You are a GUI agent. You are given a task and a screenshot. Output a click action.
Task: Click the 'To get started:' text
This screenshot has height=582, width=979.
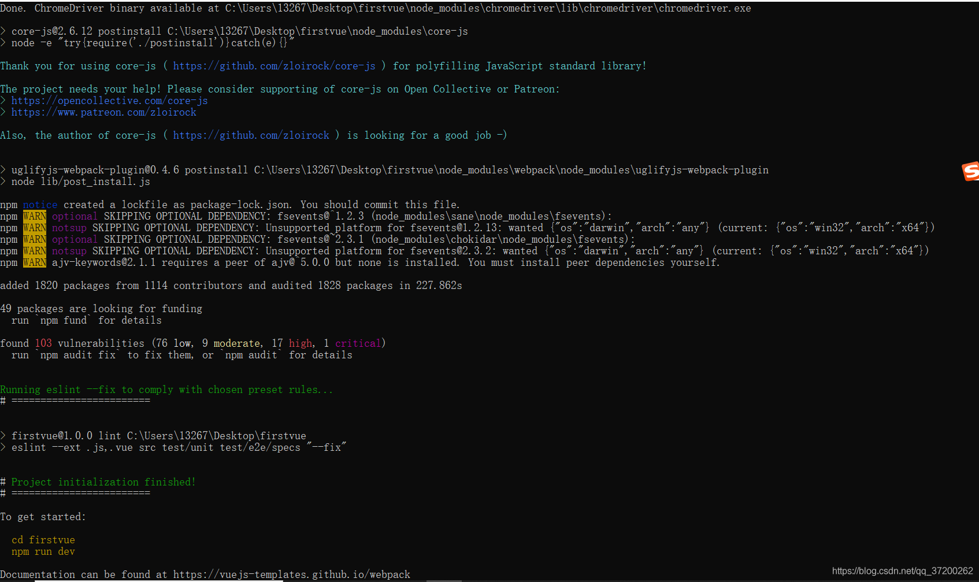pyautogui.click(x=43, y=517)
